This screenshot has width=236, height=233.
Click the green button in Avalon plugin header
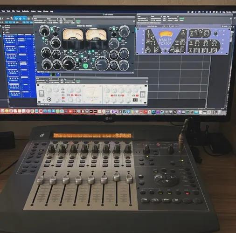pos(78,81)
